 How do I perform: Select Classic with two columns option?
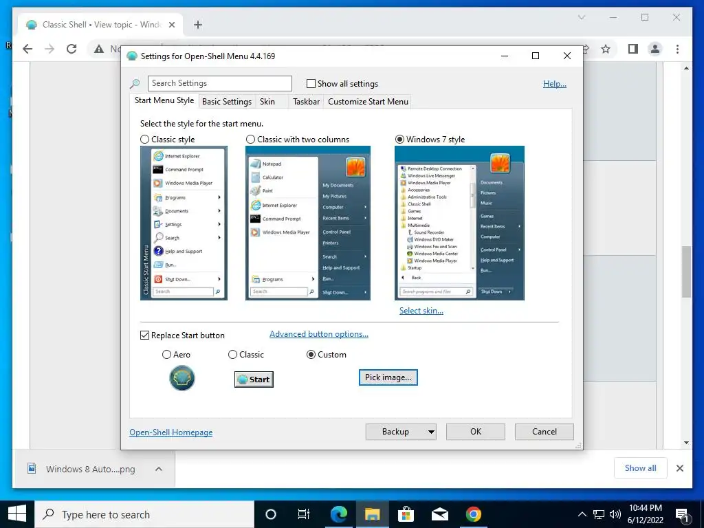250,139
